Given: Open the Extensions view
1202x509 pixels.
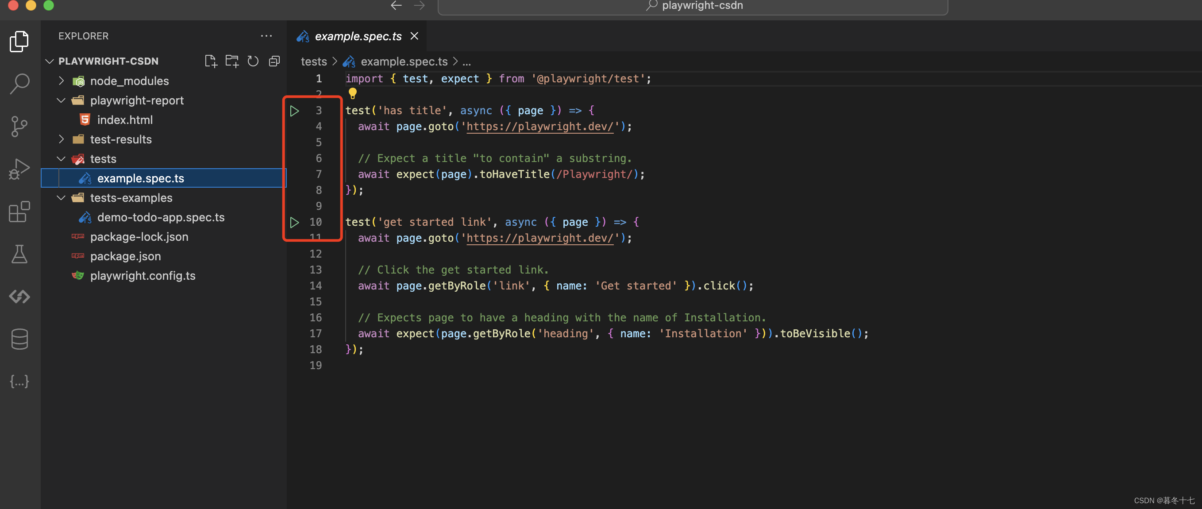Looking at the screenshot, I should click(19, 211).
